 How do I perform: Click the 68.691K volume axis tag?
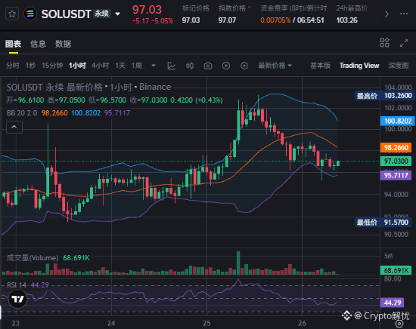coord(396,270)
